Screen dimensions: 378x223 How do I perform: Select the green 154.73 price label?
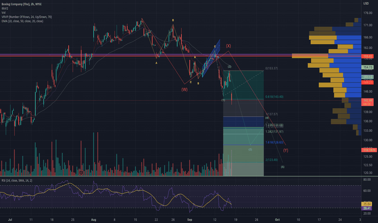click(x=367, y=67)
